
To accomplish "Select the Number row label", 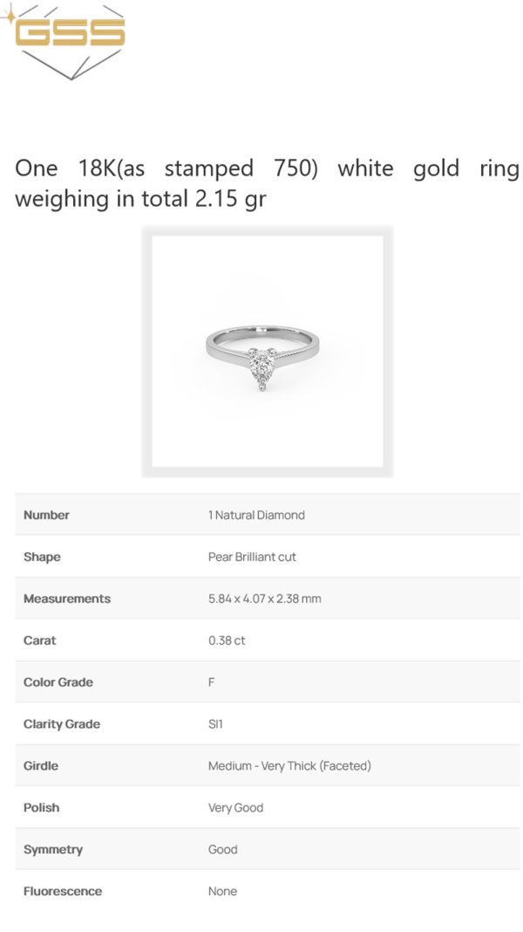I will (x=46, y=515).
